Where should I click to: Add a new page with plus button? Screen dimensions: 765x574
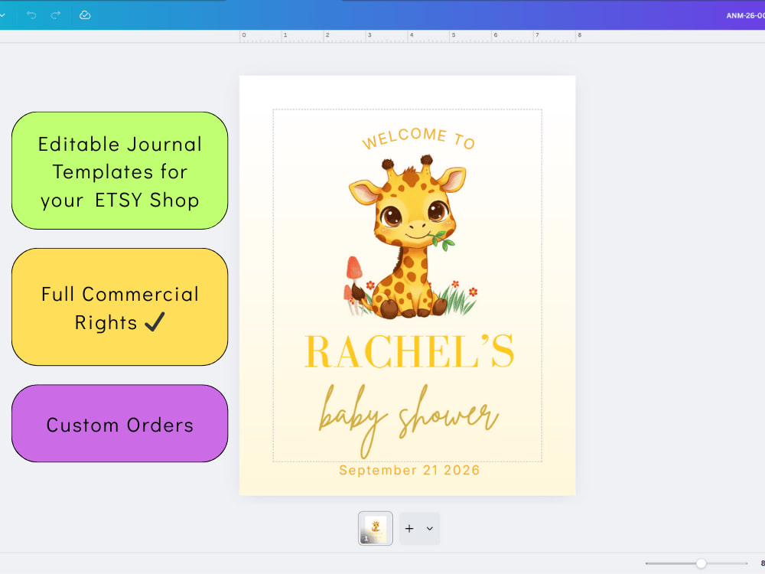[x=409, y=529]
